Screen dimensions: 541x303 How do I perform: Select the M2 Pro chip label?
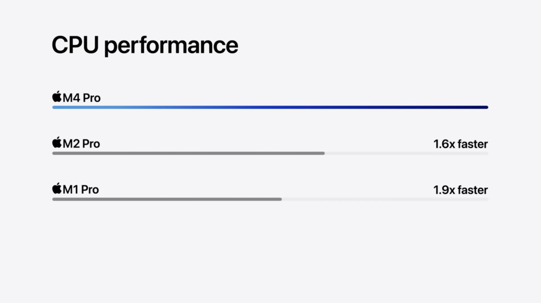[x=81, y=144]
